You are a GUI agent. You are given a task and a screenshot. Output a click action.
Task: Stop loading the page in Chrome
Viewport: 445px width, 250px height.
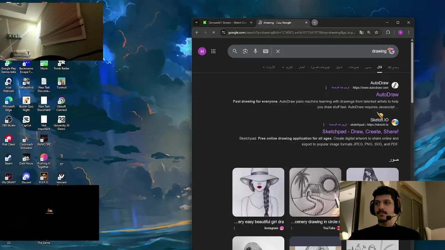pyautogui.click(x=213, y=32)
